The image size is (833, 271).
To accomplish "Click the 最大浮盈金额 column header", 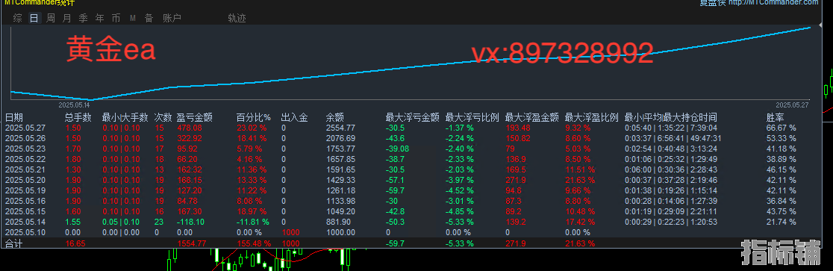I will 532,117.
